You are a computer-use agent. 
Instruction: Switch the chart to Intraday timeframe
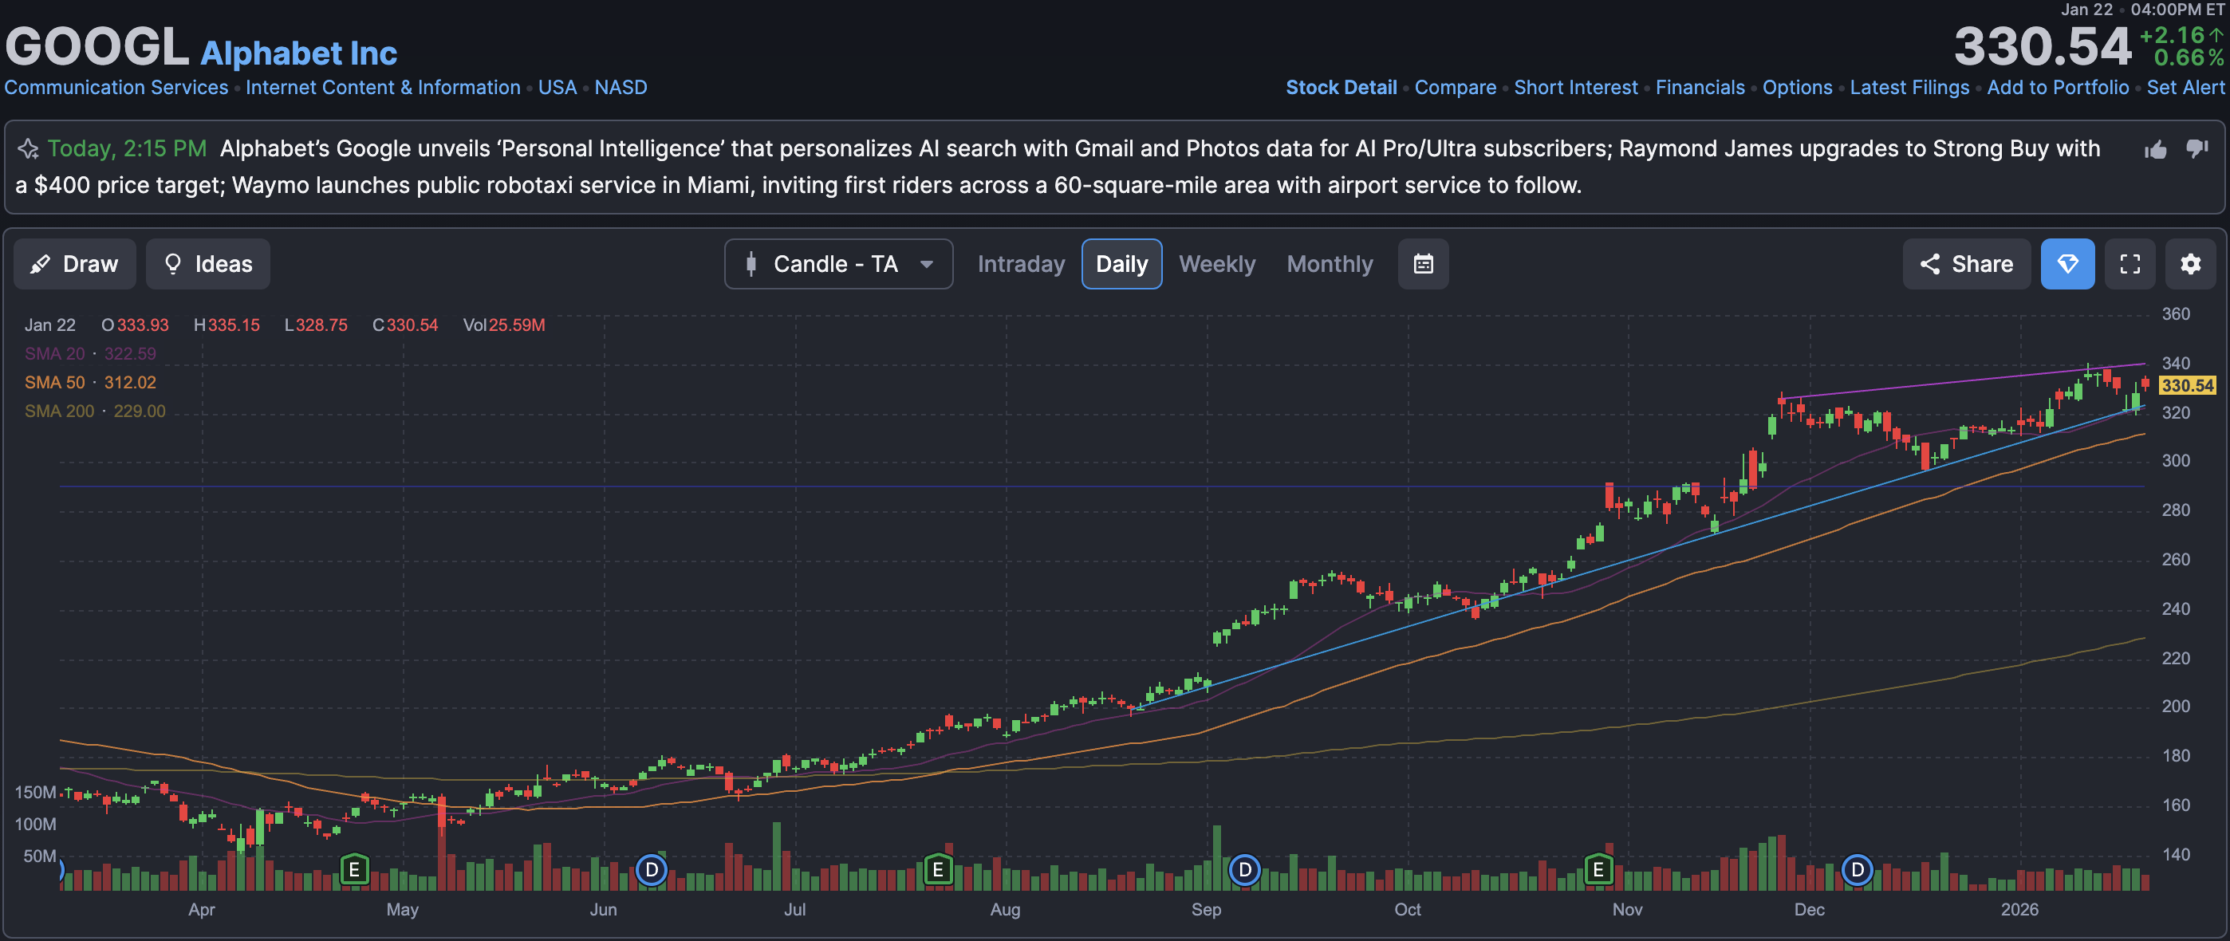click(x=1021, y=264)
